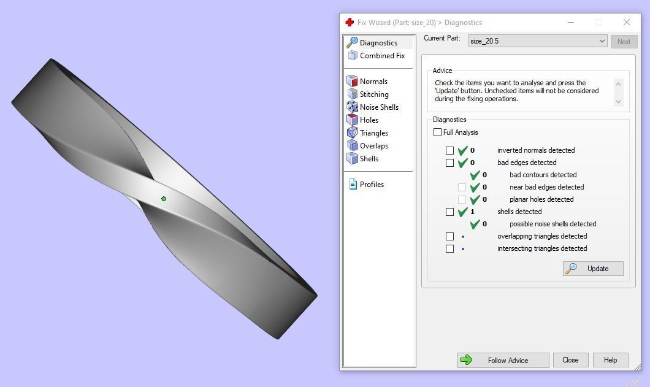The image size is (650, 387).
Task: Open the Shells fix icon
Action: [x=352, y=158]
